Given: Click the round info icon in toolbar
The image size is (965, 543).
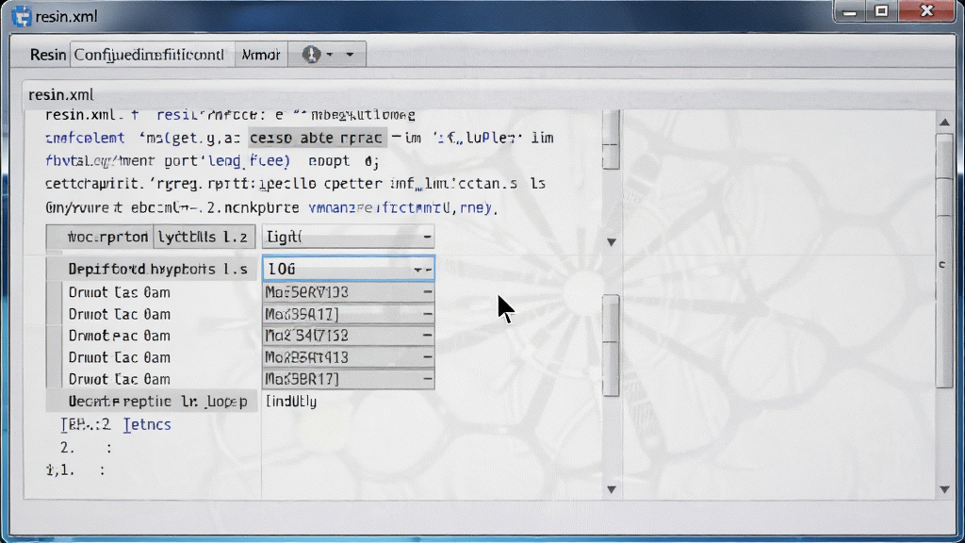Looking at the screenshot, I should [311, 54].
